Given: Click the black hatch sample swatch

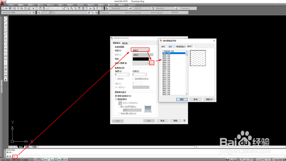Looking at the screenshot, I should [141, 59].
